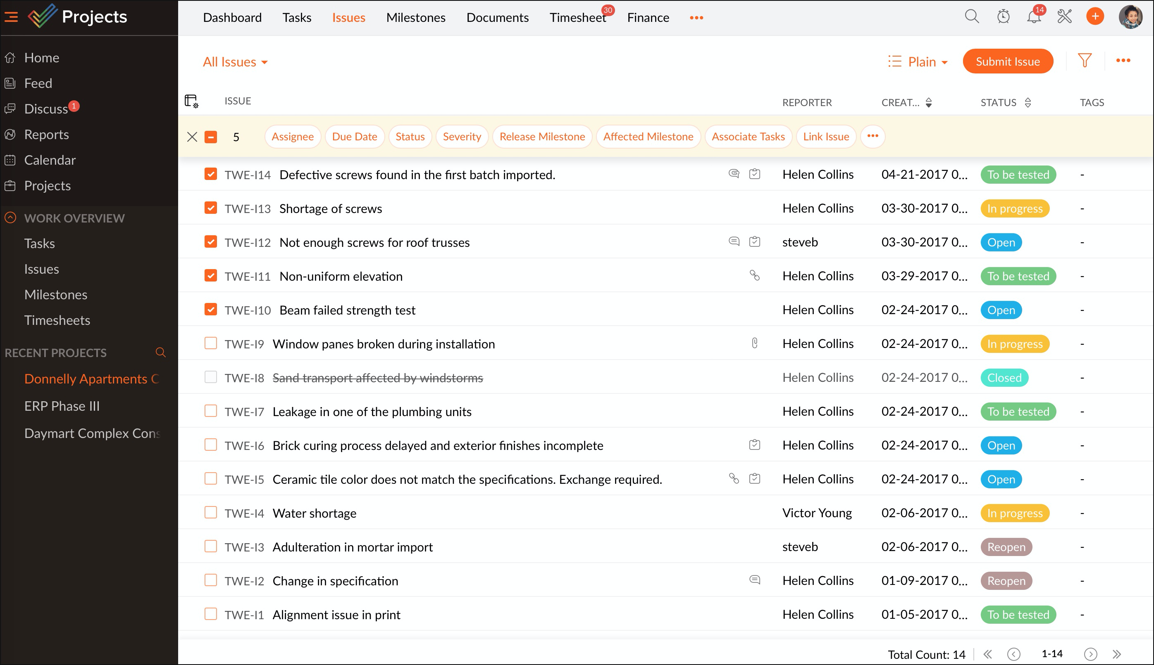This screenshot has width=1154, height=665.
Task: Click the orange plus quick-add icon
Action: 1095,17
